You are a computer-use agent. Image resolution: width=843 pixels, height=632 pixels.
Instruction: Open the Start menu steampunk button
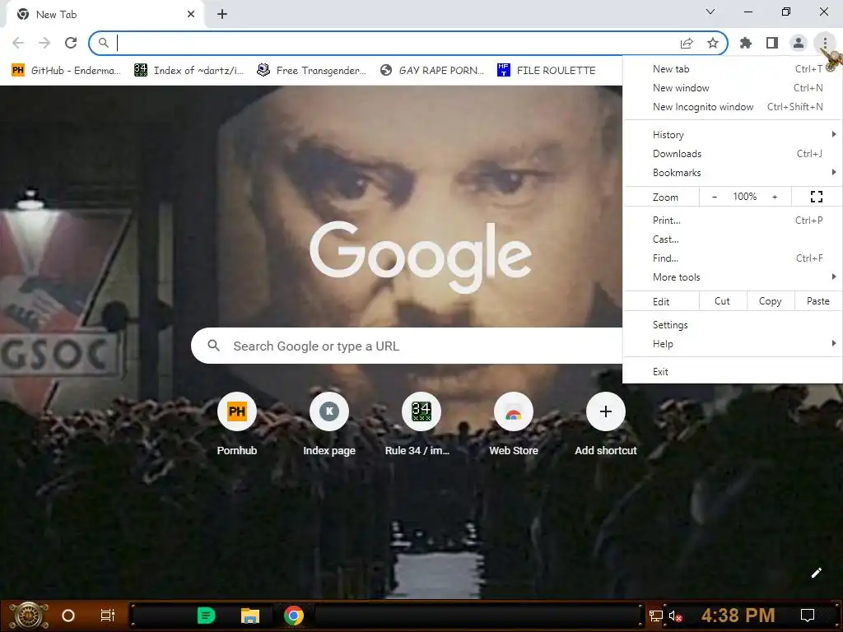pyautogui.click(x=28, y=616)
